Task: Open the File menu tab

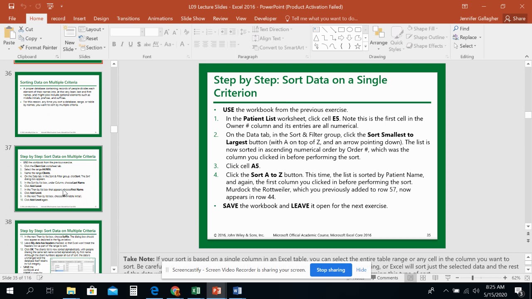Action: 12,18
